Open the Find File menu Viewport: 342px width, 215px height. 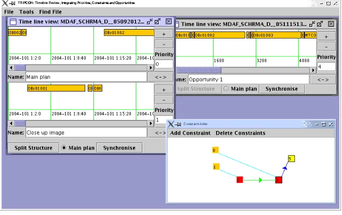pyautogui.click(x=50, y=12)
